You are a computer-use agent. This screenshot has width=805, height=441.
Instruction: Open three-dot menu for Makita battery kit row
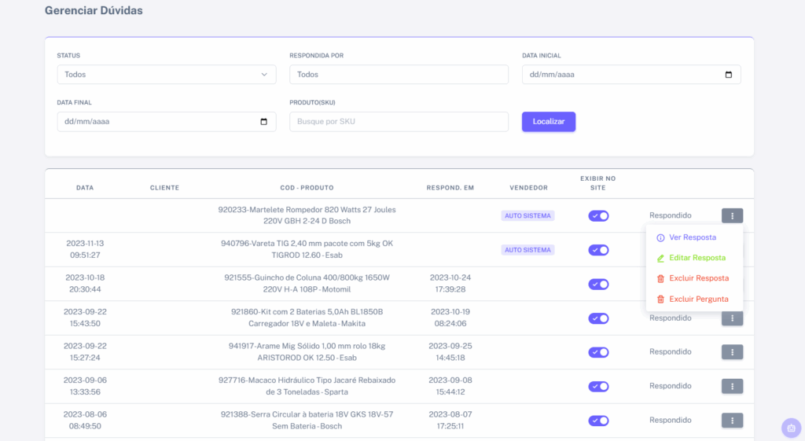[732, 318]
